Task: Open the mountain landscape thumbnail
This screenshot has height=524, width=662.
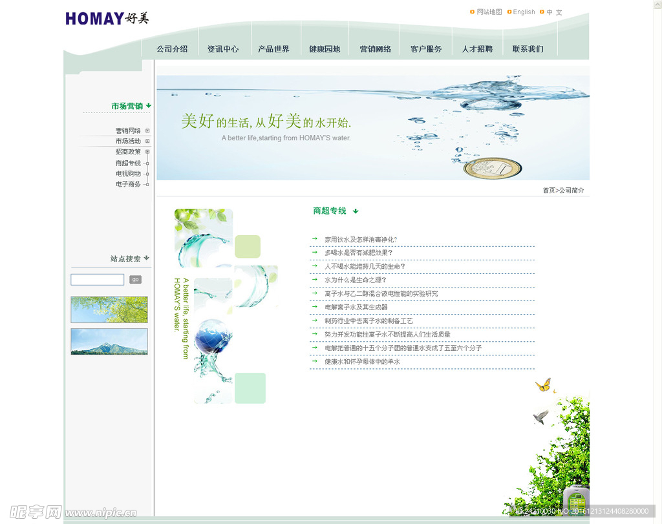Action: pyautogui.click(x=109, y=341)
